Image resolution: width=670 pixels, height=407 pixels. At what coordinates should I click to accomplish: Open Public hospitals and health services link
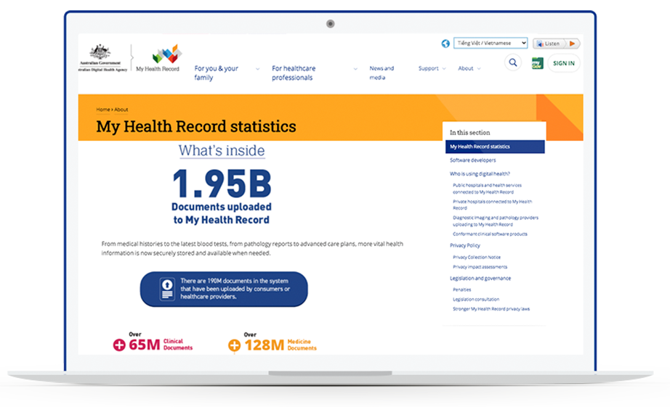(487, 189)
